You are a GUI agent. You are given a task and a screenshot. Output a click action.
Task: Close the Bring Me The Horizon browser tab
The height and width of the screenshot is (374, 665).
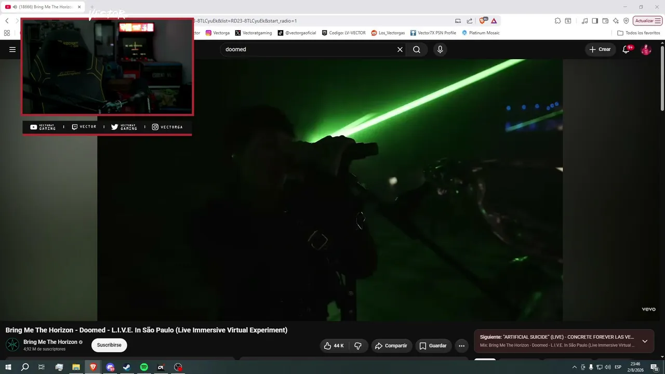pyautogui.click(x=79, y=7)
